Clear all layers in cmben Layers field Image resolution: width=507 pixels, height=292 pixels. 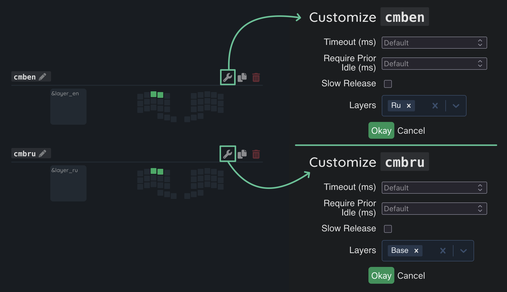coord(435,106)
